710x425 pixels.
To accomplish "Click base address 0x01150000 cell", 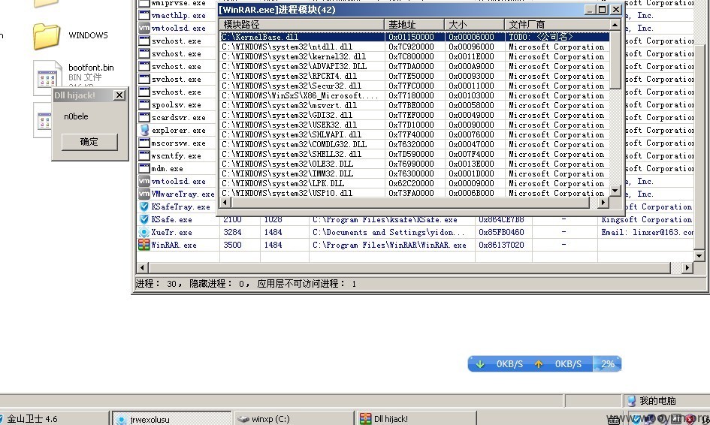I will click(x=411, y=37).
